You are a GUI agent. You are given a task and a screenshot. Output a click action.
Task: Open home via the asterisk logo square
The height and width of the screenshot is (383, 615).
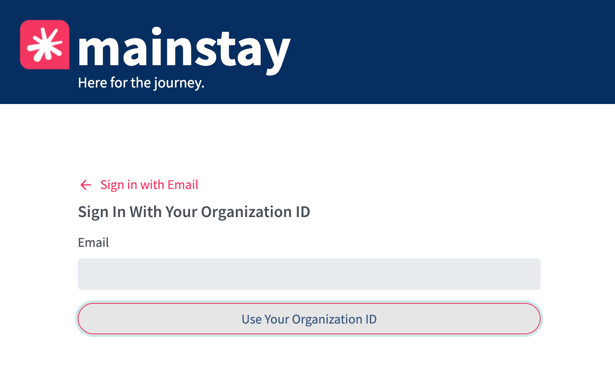pos(45,45)
